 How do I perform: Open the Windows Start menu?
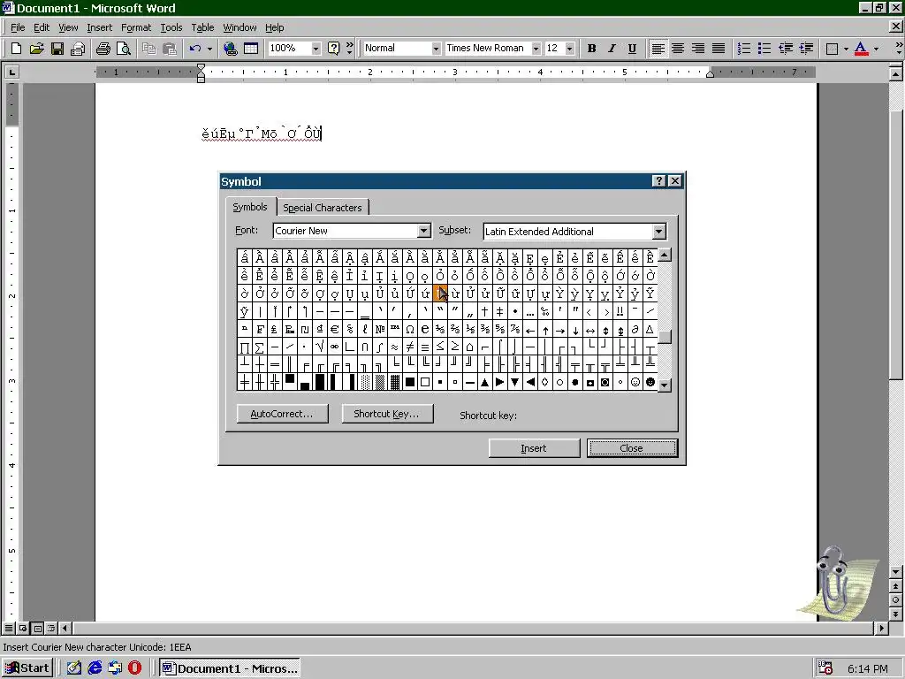coord(28,668)
